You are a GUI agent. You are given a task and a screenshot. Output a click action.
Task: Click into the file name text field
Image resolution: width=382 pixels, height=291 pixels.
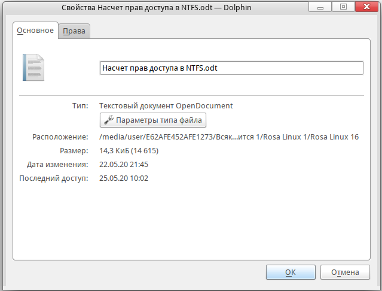(x=231, y=68)
